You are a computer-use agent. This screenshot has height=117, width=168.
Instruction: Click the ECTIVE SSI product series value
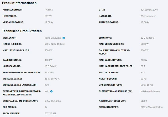pos(50,113)
